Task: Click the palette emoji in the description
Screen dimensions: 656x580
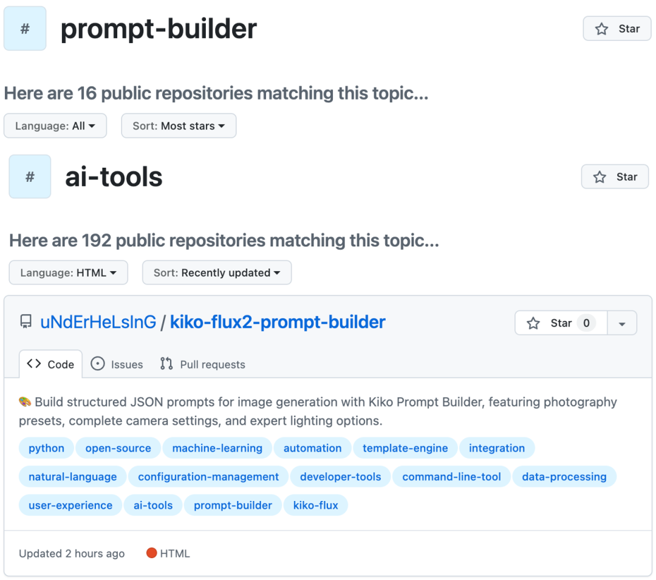Action: coord(25,402)
